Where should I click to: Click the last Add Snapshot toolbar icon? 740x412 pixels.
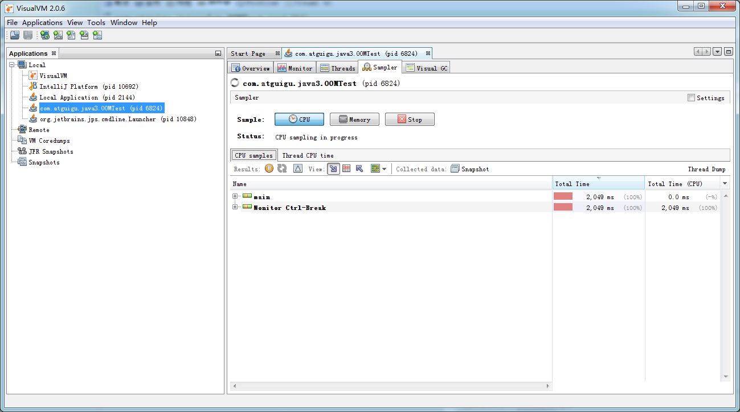click(x=97, y=35)
